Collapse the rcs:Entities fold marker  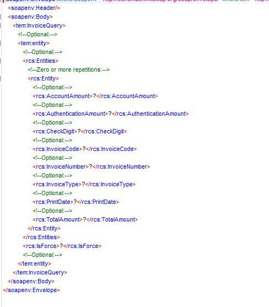tap(1, 61)
